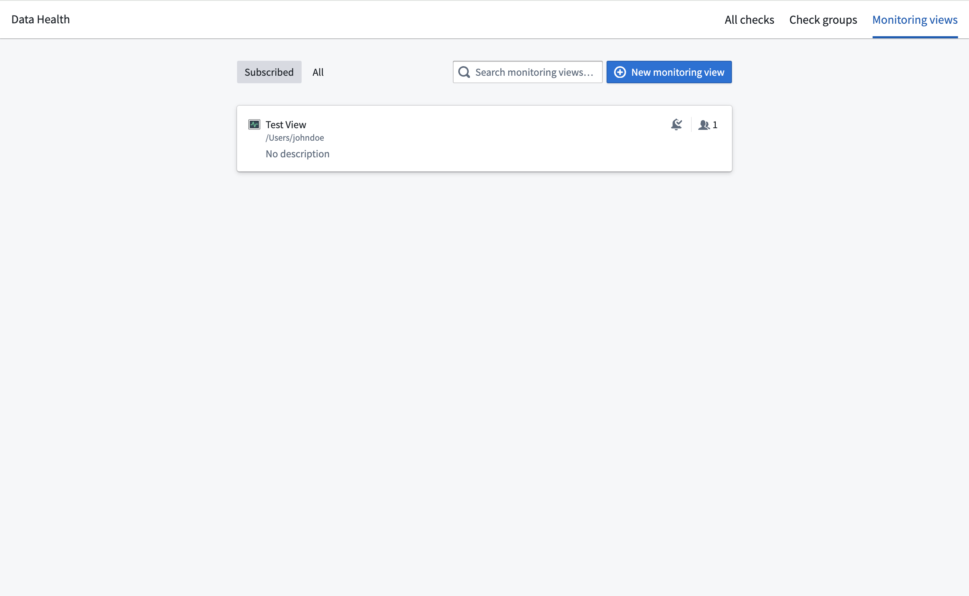Expand the Test View card details
Viewport: 969px width, 596px height.
(287, 124)
